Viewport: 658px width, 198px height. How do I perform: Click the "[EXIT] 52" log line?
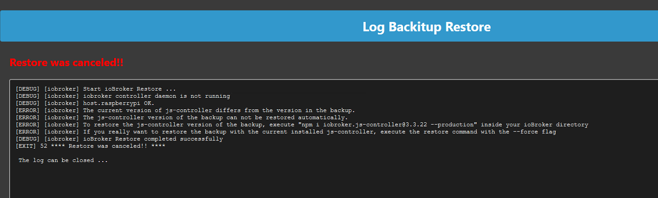[x=90, y=146]
